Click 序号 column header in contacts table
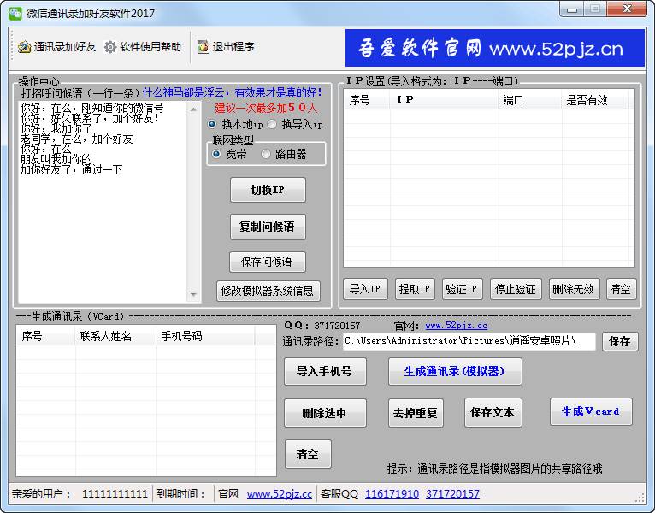This screenshot has width=655, height=513. coord(46,336)
